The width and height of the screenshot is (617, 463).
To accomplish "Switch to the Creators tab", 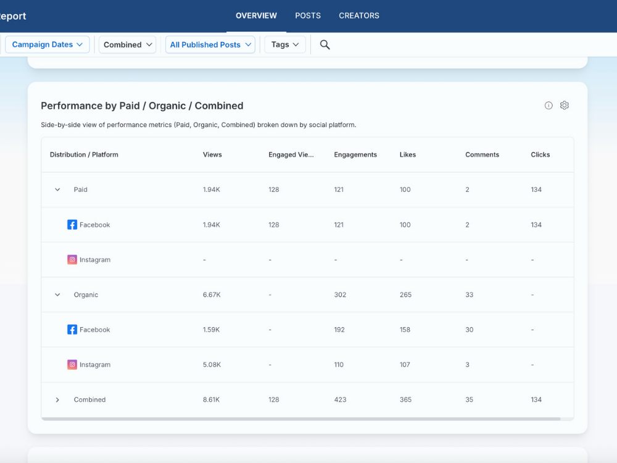I will [359, 15].
